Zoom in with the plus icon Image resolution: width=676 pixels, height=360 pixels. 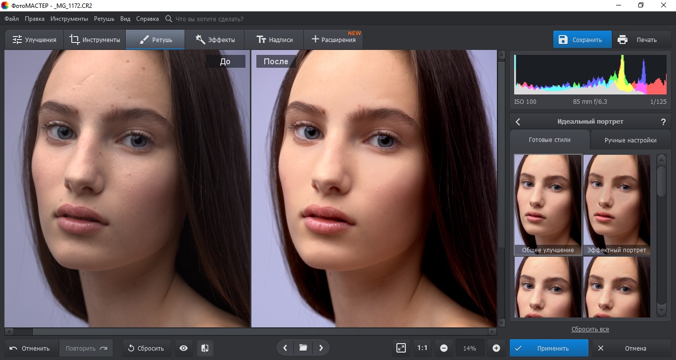(x=496, y=348)
